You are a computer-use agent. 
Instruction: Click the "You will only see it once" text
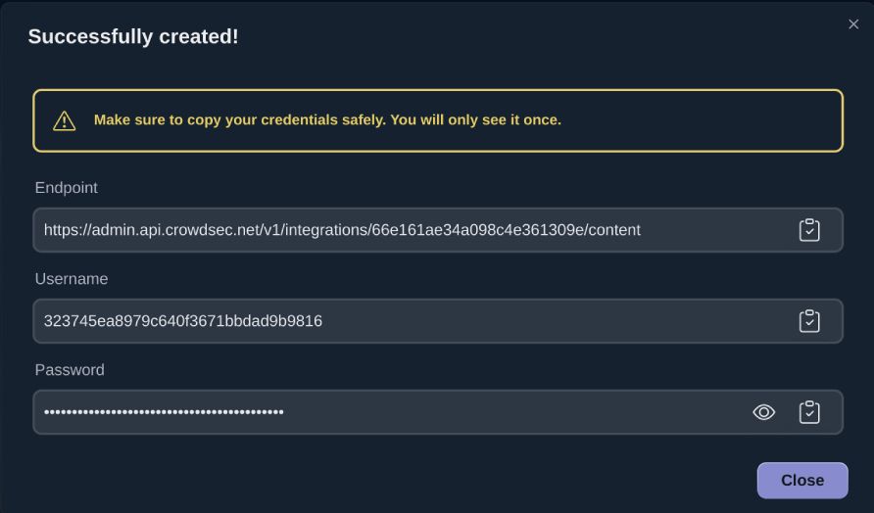click(476, 120)
